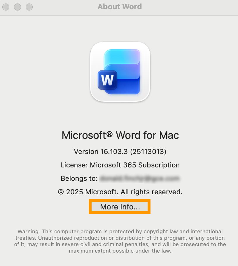Open the More Info... button
The image size is (238, 266).
tap(119, 206)
